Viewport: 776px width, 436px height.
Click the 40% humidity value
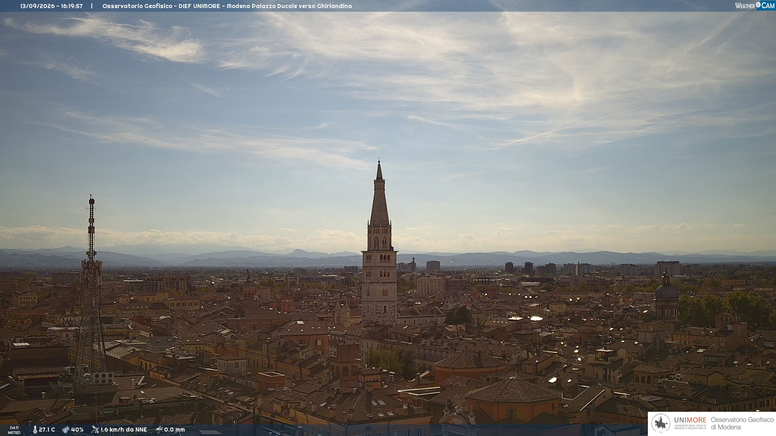(77, 430)
